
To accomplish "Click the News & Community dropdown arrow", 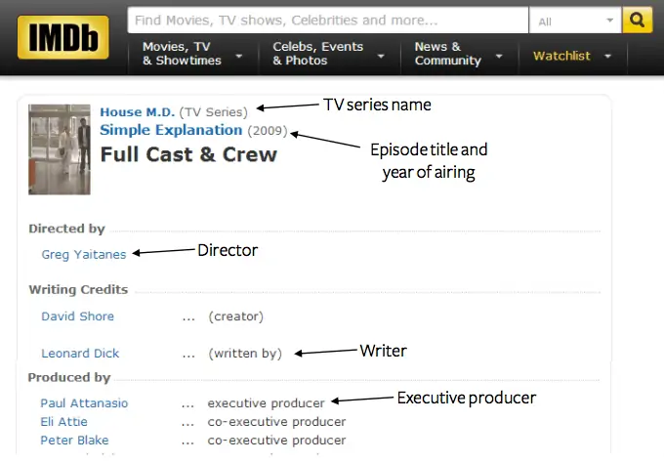I will coord(500,57).
